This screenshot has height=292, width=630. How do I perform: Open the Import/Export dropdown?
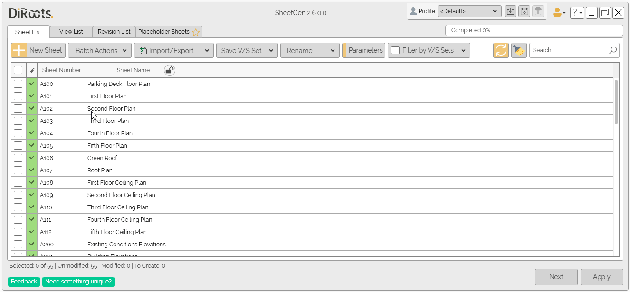(x=173, y=50)
